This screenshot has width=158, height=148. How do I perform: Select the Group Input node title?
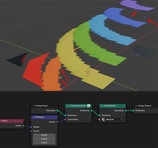coord(42,106)
